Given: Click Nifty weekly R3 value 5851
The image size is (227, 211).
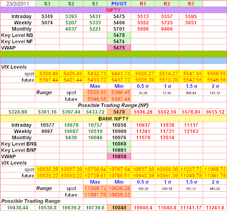Looking at the screenshot, I should pyautogui.click(x=191, y=23).
